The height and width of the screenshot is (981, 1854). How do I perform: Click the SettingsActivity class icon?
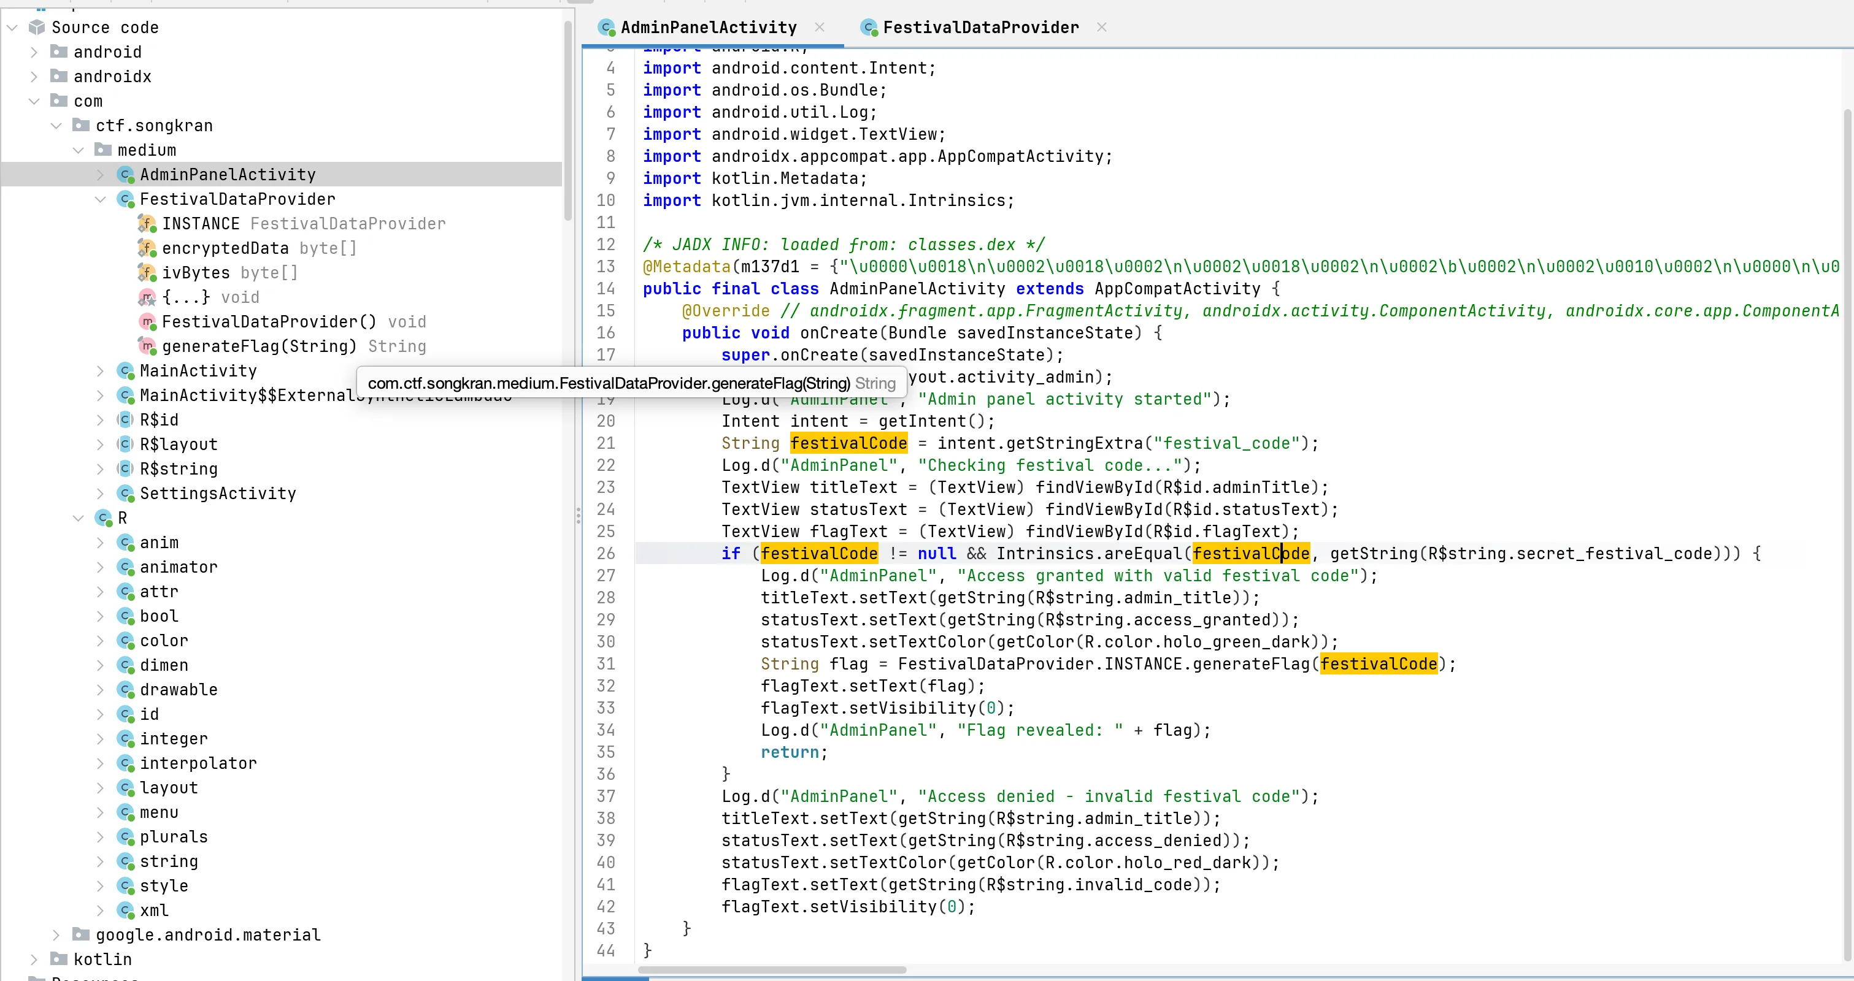[126, 494]
